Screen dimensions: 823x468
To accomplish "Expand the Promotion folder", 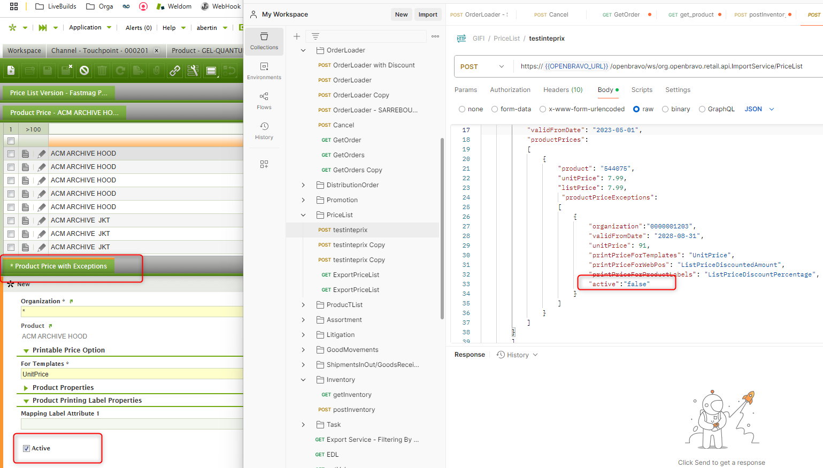I will pos(303,200).
